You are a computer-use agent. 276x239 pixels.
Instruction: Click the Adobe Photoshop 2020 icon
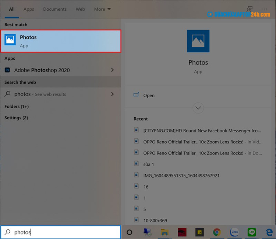click(7, 70)
